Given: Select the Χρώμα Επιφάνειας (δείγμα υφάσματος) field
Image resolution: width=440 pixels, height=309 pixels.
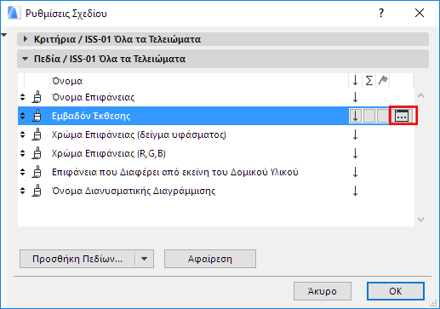Looking at the screenshot, I should pos(139,134).
